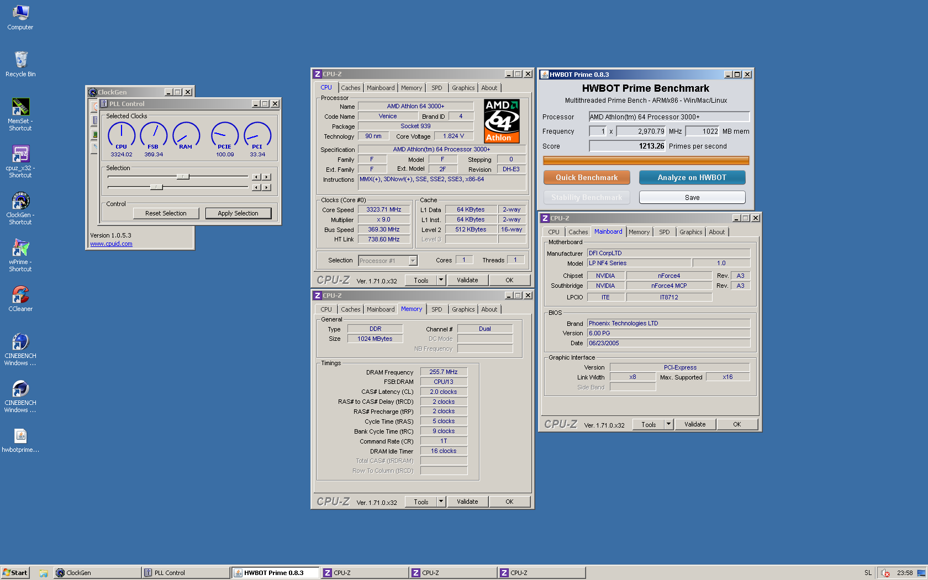Click the Save button in HWBOT Prime

point(692,197)
